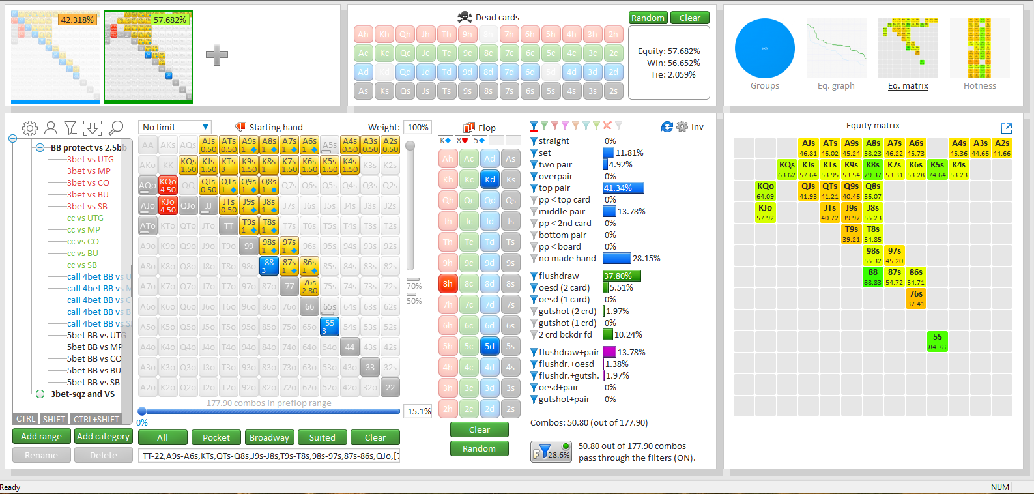Click the Suited hands button
Screen dimensions: 1034x494
[323, 438]
